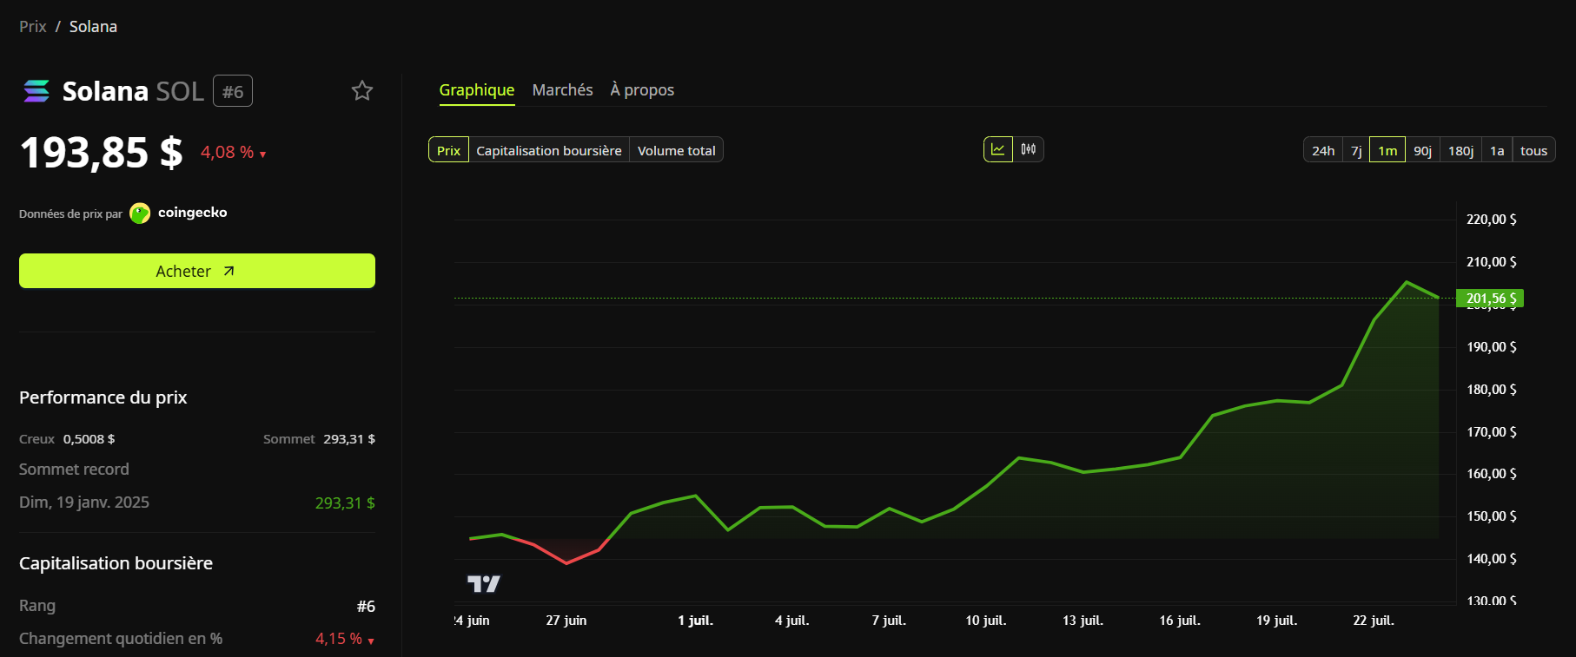1576x657 pixels.
Task: Click the 19 juil. date label
Action: pos(1277,621)
